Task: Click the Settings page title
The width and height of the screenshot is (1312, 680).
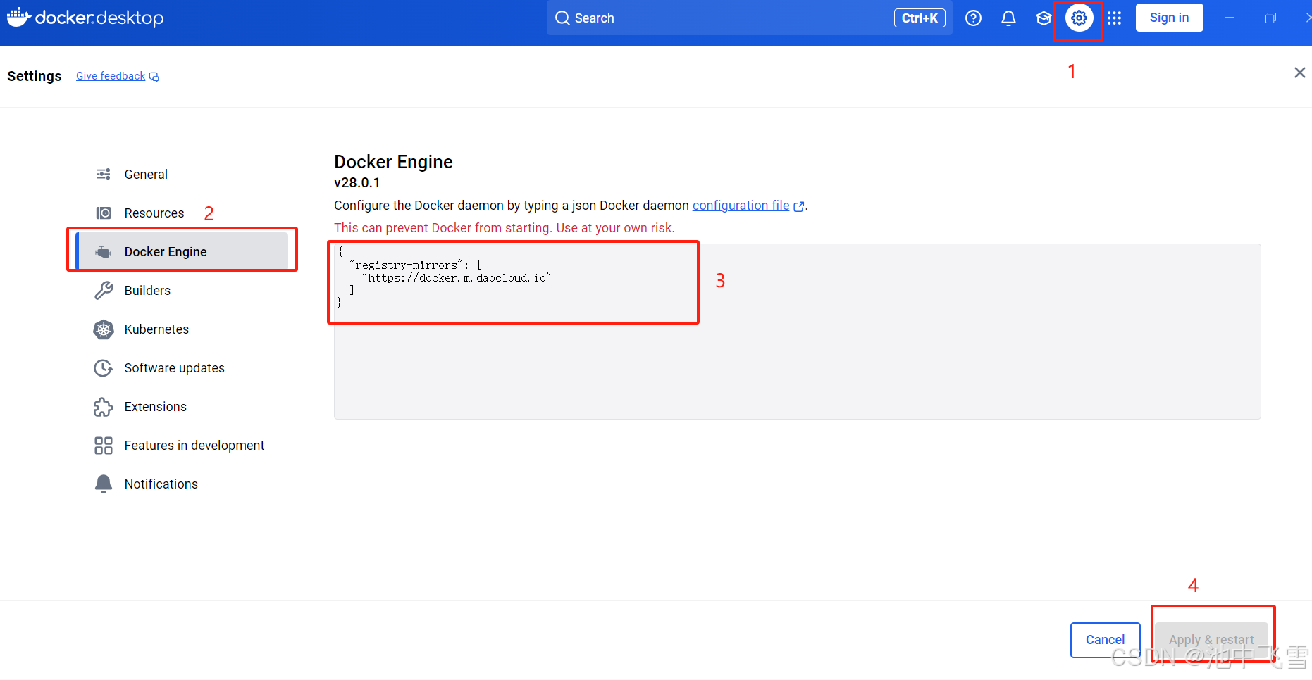Action: point(35,76)
